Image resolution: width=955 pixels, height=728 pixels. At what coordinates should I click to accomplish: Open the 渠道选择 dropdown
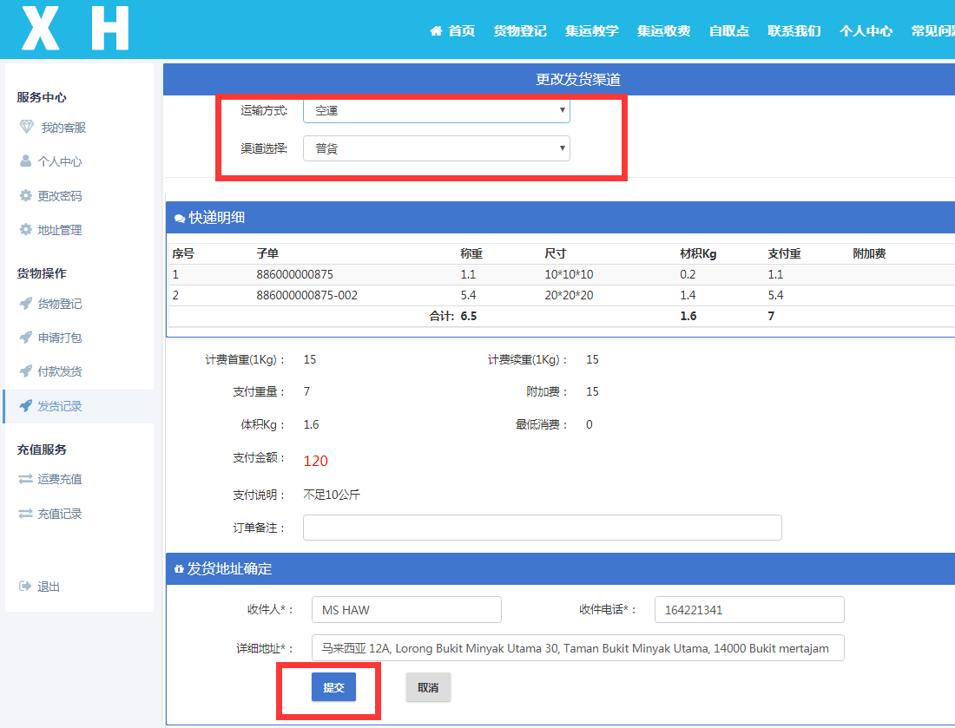pyautogui.click(x=436, y=148)
